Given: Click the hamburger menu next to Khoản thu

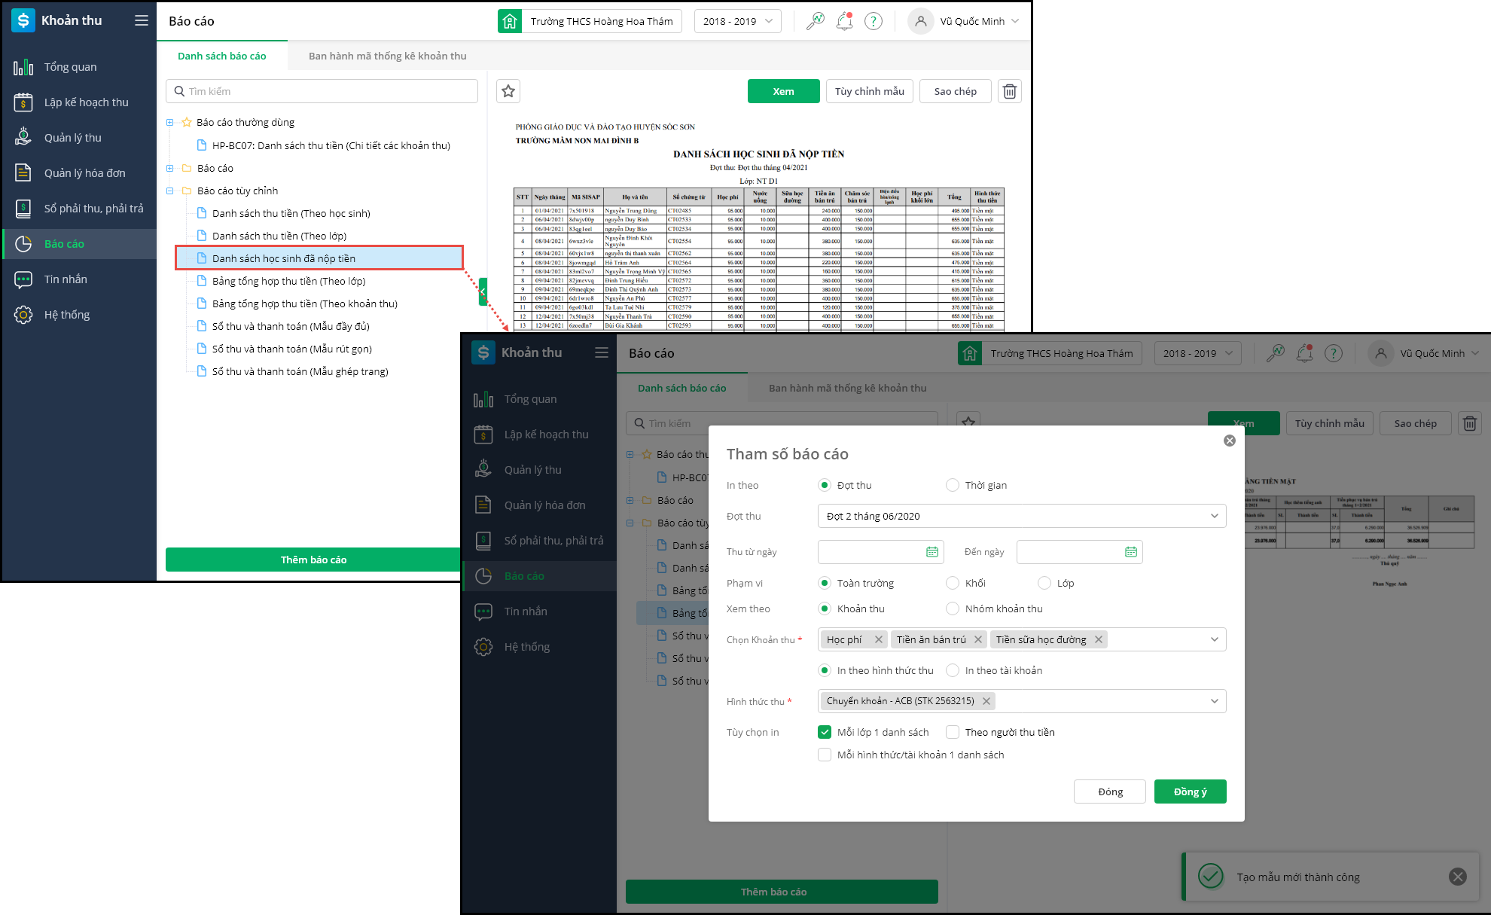Looking at the screenshot, I should click(x=142, y=20).
